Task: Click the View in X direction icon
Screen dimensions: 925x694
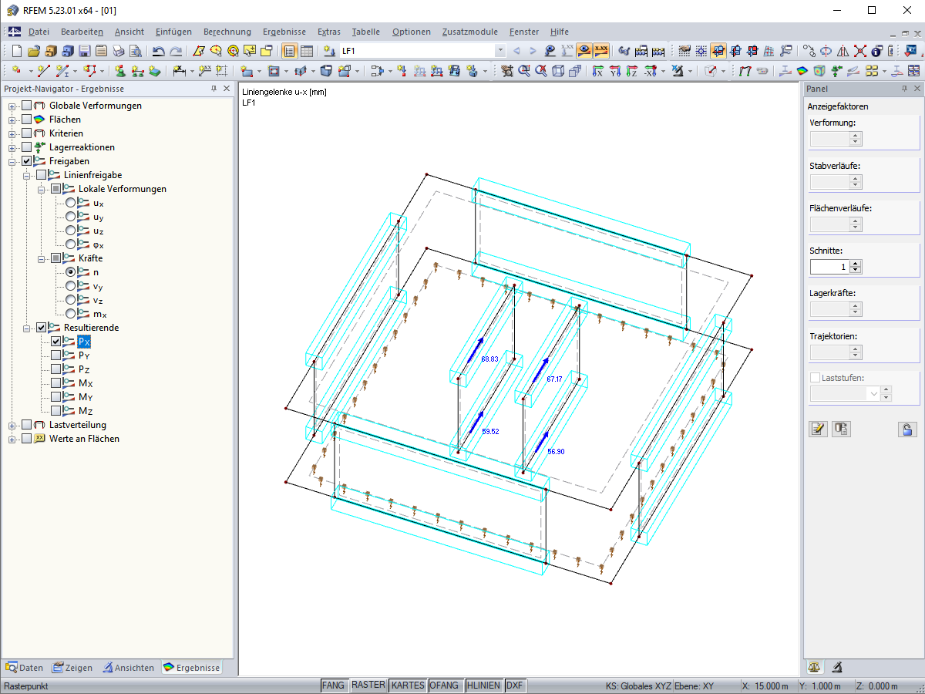Action: coord(597,71)
